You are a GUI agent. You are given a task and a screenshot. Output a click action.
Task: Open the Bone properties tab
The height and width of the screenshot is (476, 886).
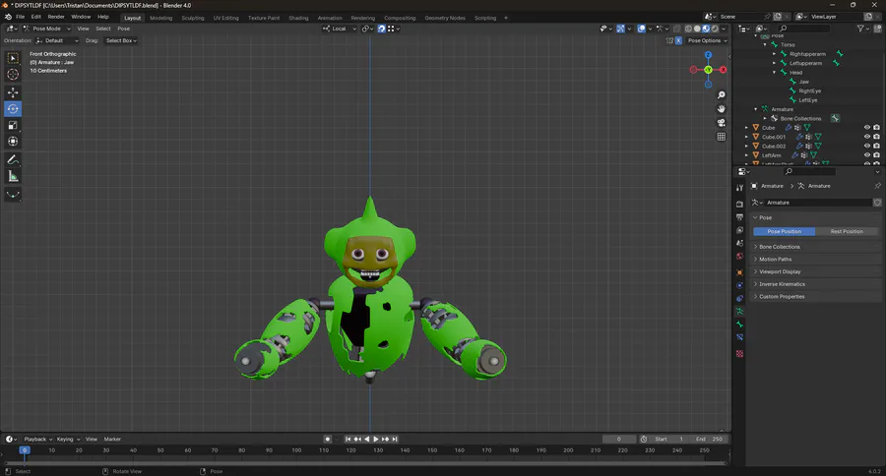[x=739, y=325]
